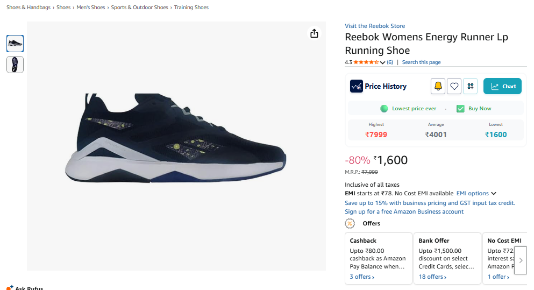This screenshot has width=534, height=290.
Task: Visit the Reebok Store link
Action: [x=375, y=26]
